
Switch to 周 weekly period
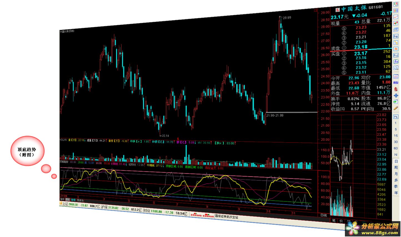click(x=396, y=168)
